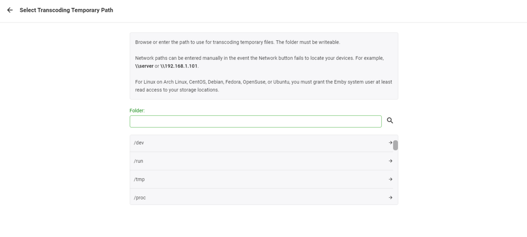Click the arrow icon on /tmp row

coord(390,179)
